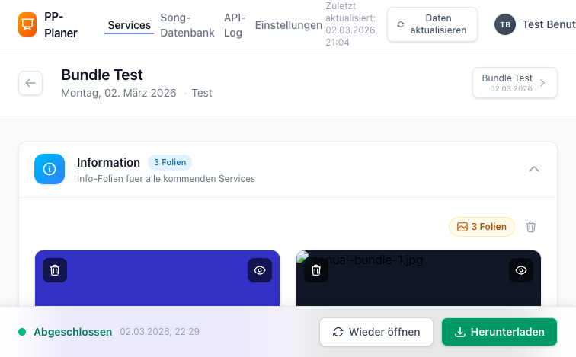This screenshot has width=576, height=357.
Task: Click the Wieder öffnen button
Action: 376,332
